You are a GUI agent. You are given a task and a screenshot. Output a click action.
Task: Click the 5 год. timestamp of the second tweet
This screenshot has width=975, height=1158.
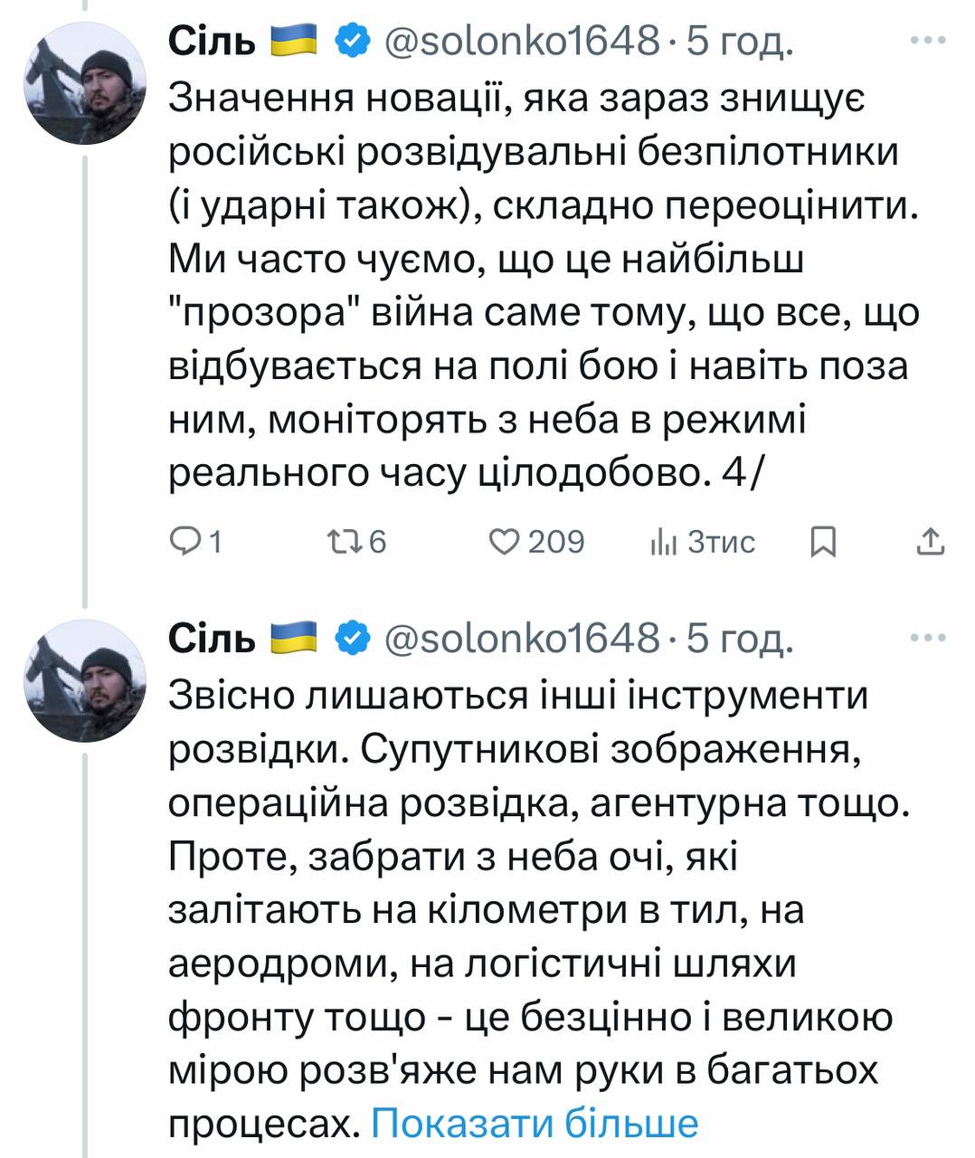point(740,639)
